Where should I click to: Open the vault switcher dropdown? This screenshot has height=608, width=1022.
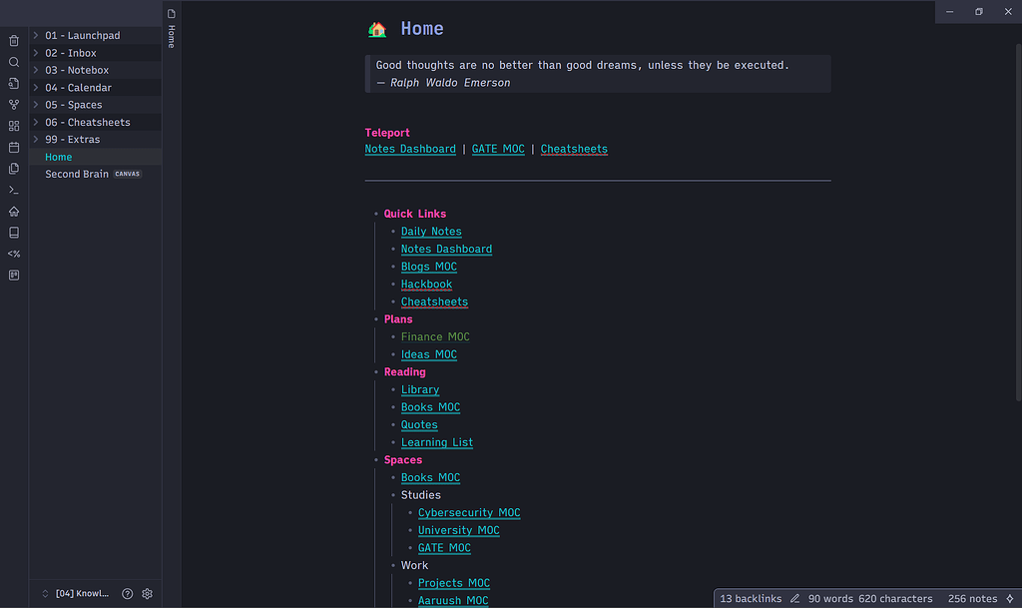(76, 593)
